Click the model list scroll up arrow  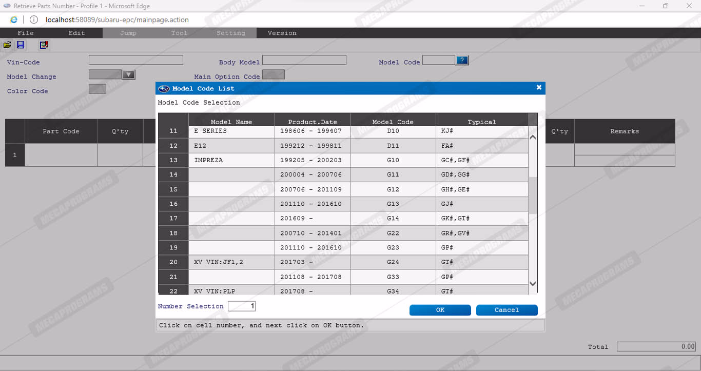[533, 137]
